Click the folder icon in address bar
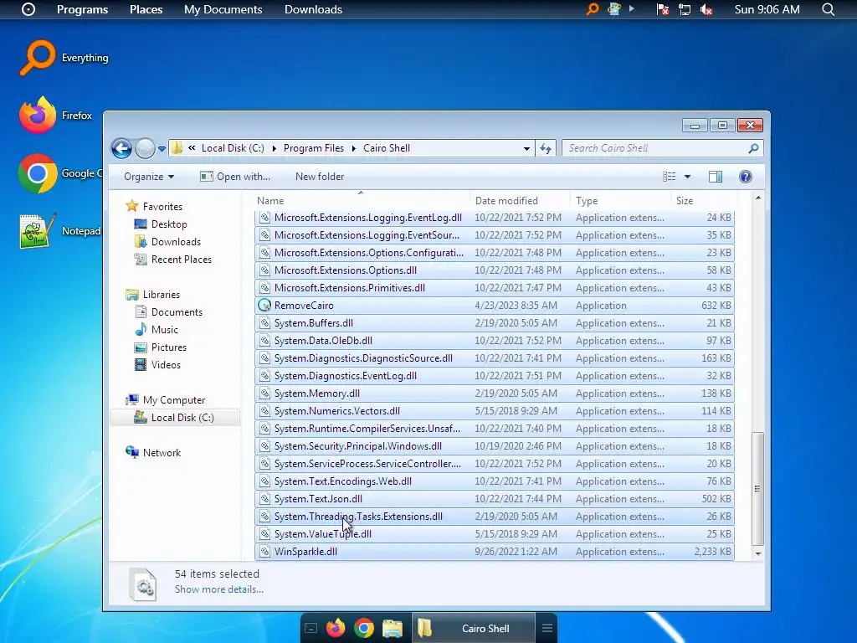This screenshot has width=857, height=643. [177, 147]
